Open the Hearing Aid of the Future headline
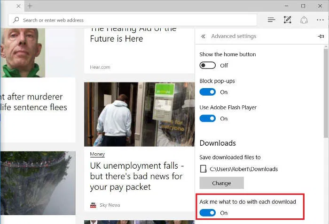Image resolution: width=329 pixels, height=224 pixels. (133, 35)
